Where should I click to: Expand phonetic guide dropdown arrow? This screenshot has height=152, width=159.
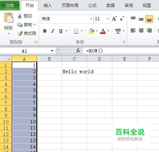click(x=123, y=31)
